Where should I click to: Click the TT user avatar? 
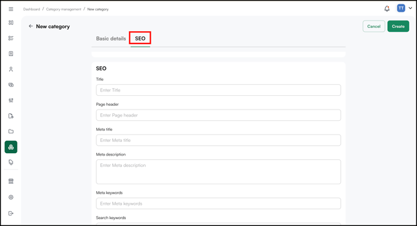coord(401,8)
